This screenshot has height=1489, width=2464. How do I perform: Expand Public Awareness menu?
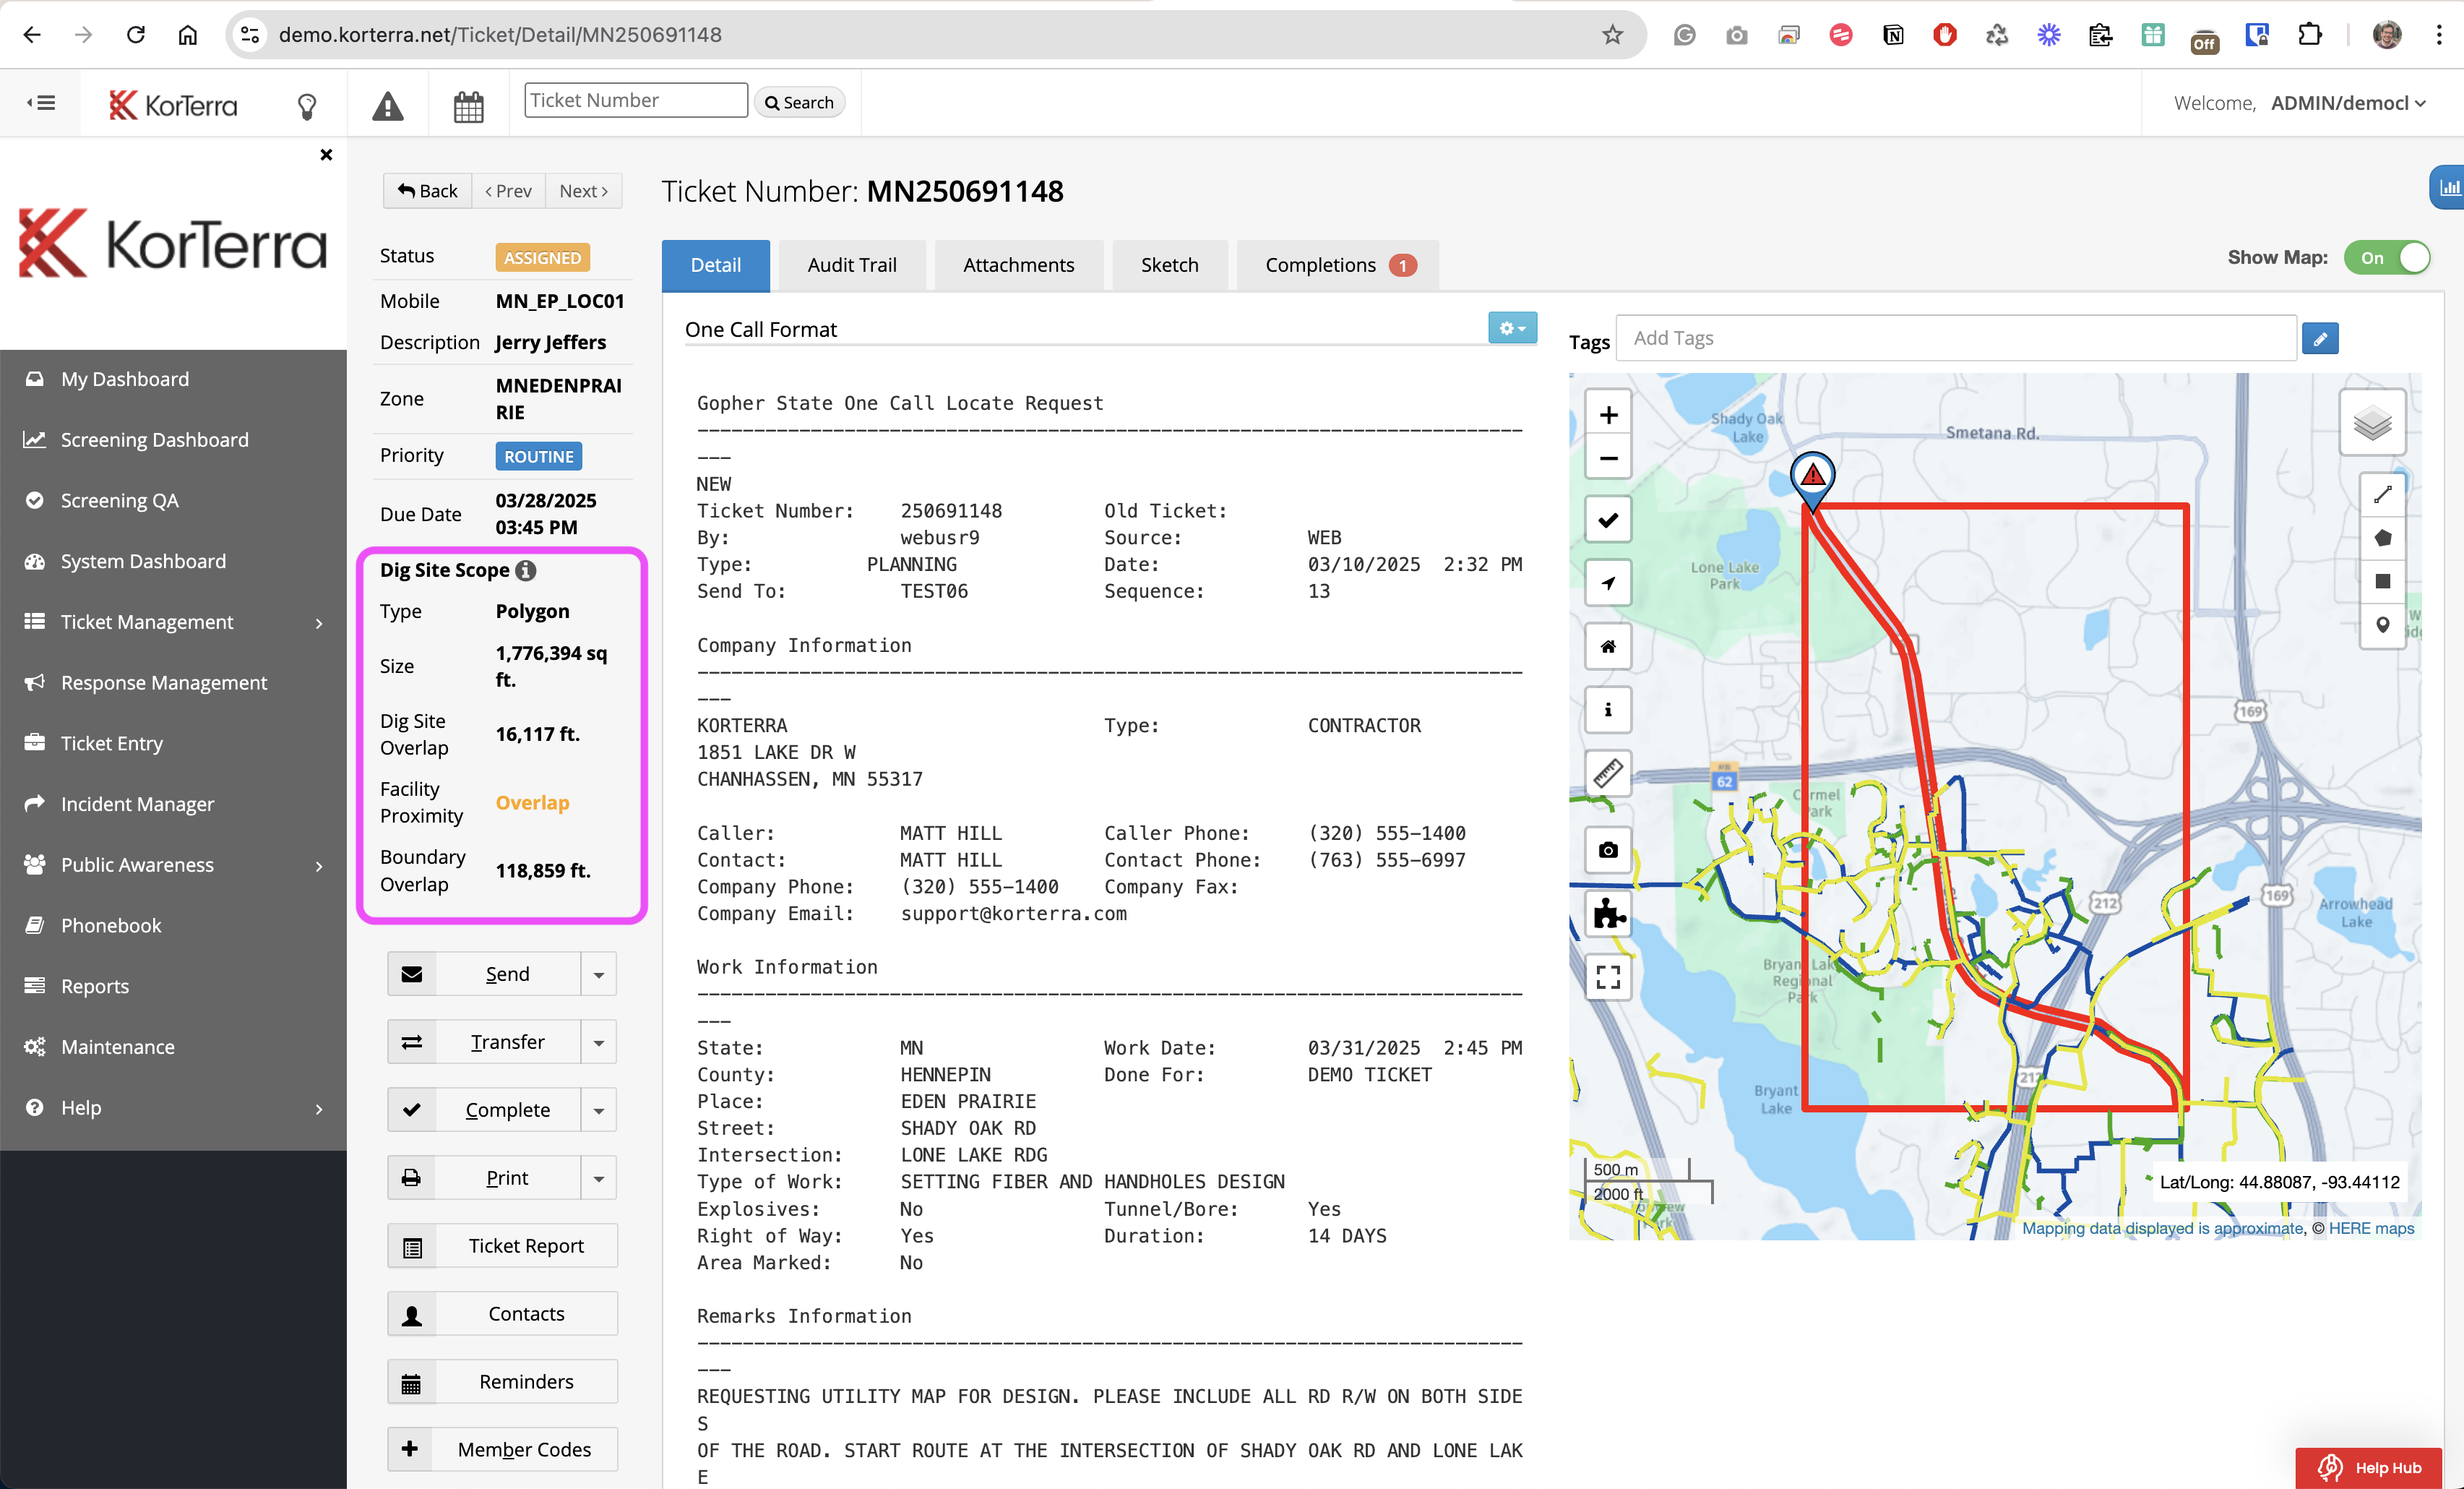(174, 865)
